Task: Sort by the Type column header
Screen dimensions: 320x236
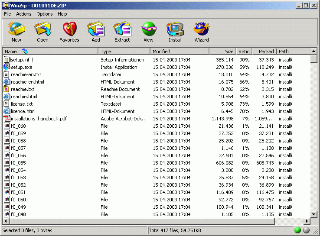Action: coord(124,52)
